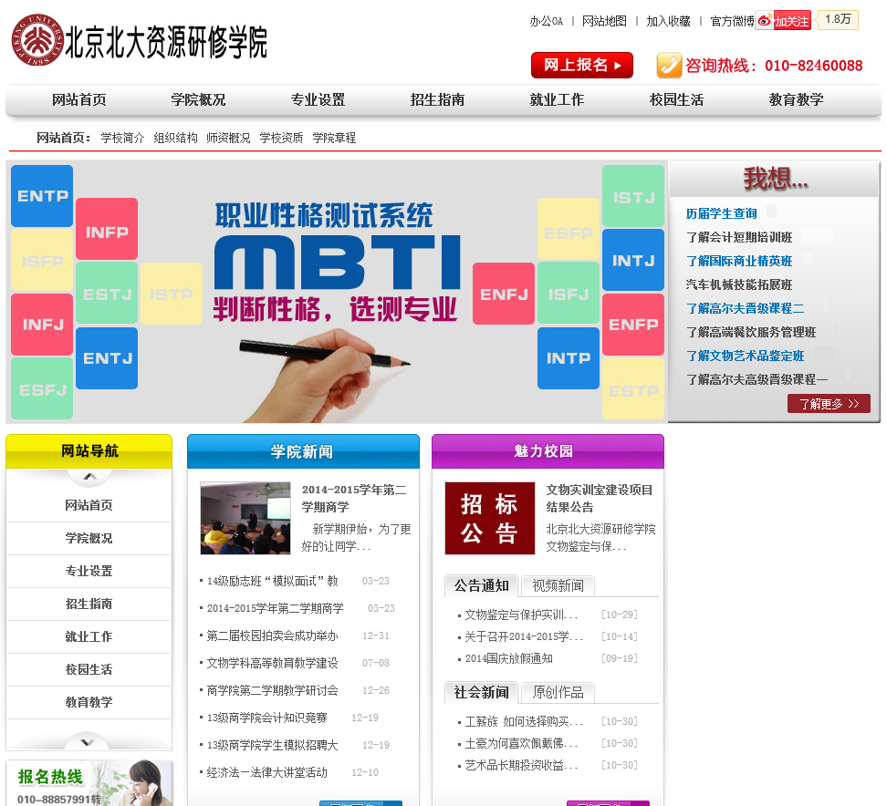Click the 了解更多 button
887x806 pixels.
click(829, 404)
